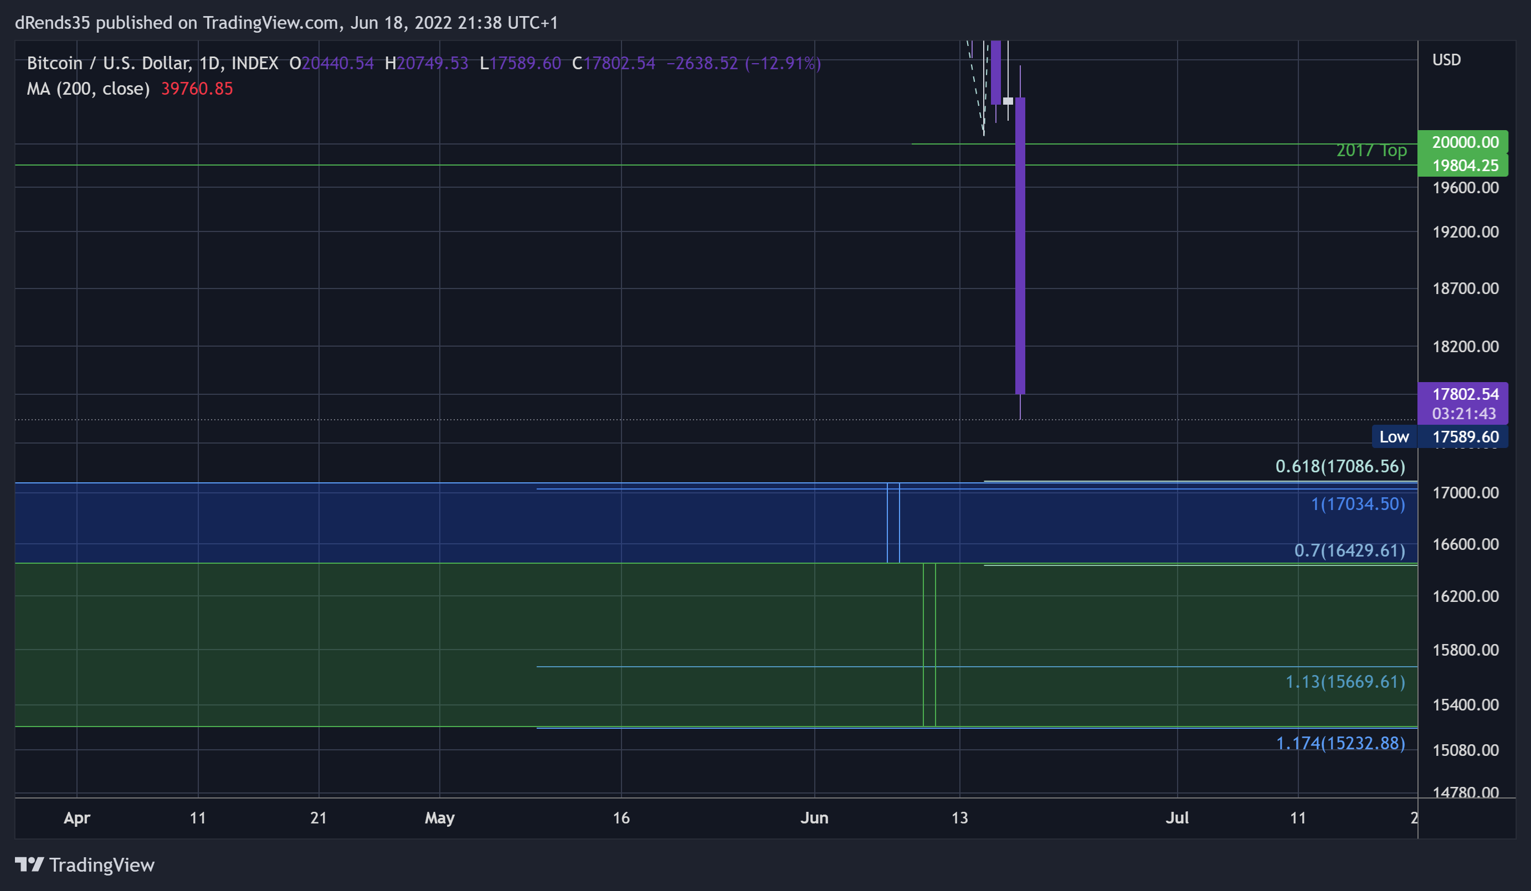The width and height of the screenshot is (1531, 891).
Task: Click the close price C17802.54 value
Action: coord(614,63)
